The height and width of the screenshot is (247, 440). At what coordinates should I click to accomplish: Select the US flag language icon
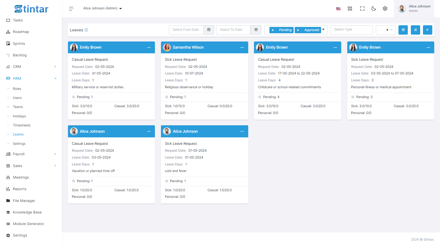(x=338, y=9)
